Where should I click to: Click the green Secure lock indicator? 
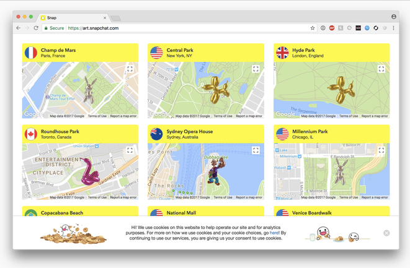(x=54, y=28)
